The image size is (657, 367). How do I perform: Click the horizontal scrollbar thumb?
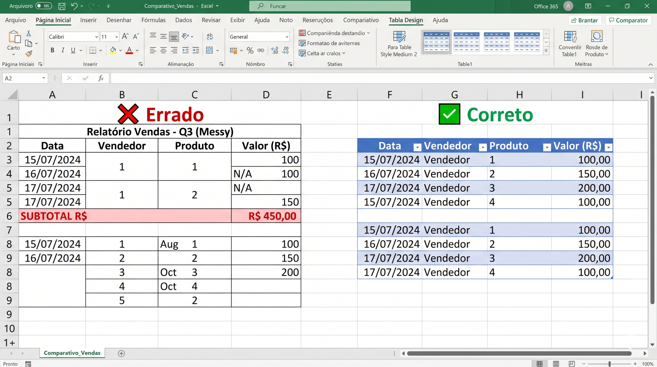pyautogui.click(x=519, y=354)
